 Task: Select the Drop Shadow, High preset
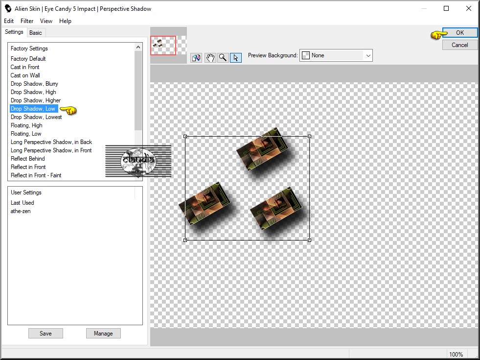[x=33, y=92]
